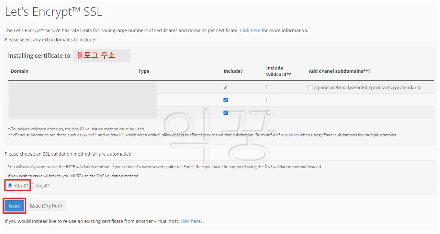The height and width of the screenshot is (234, 440).
Task: Uncheck Include for the second domain
Action: [226, 99]
